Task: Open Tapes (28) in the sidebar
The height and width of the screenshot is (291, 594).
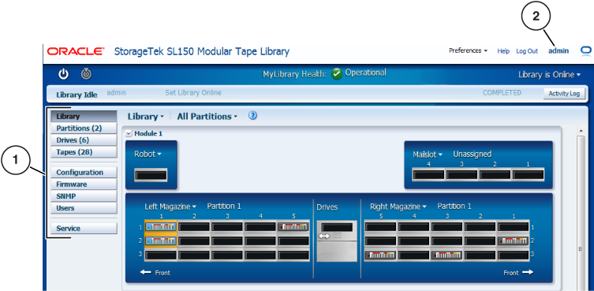Action: [84, 152]
